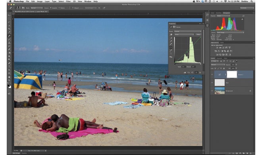Switch to the Swatches tab
This screenshot has height=155, width=262.
click(219, 13)
